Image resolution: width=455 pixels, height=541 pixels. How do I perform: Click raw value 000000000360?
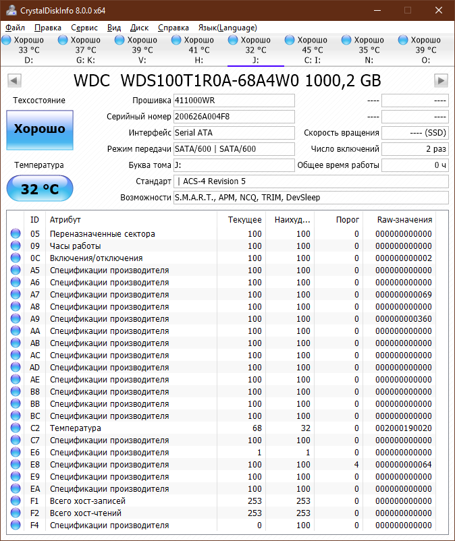pyautogui.click(x=404, y=319)
